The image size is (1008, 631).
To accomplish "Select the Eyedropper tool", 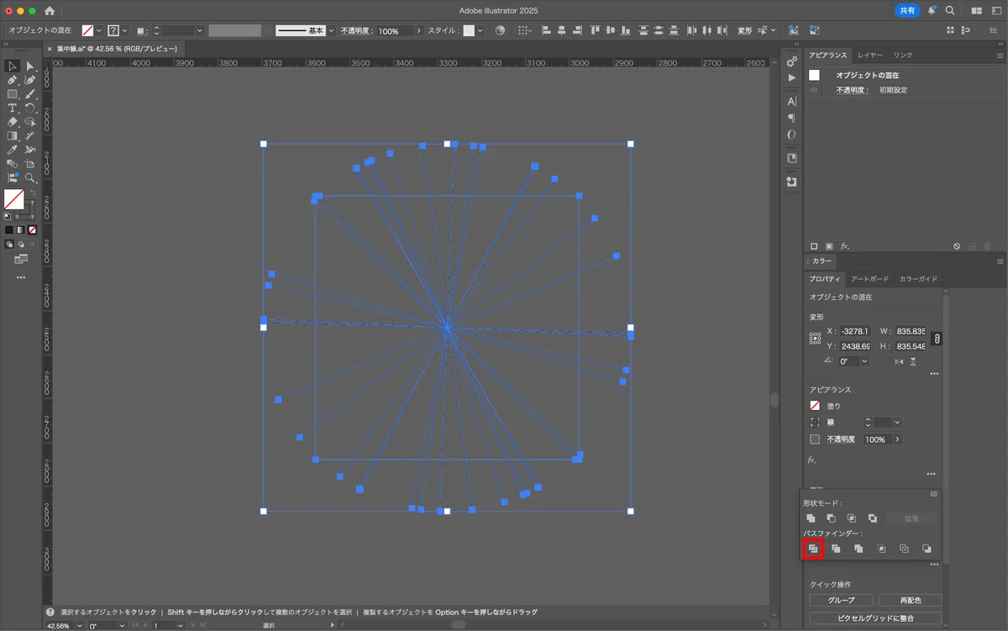I will (13, 150).
